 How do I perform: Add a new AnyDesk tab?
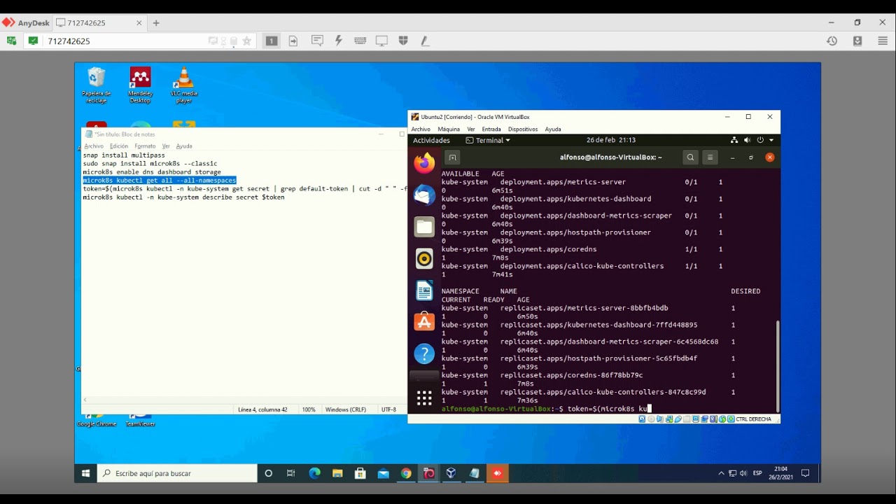click(x=156, y=23)
